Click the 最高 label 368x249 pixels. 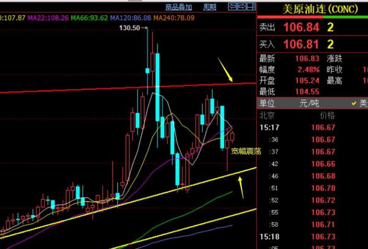334,81
